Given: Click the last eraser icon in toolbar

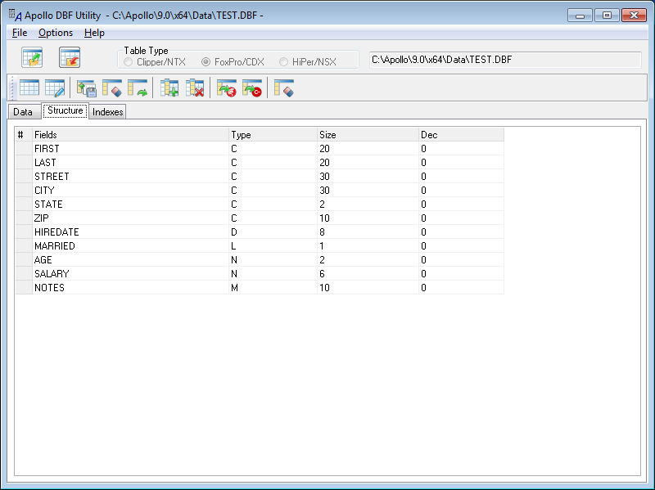Looking at the screenshot, I should [283, 88].
